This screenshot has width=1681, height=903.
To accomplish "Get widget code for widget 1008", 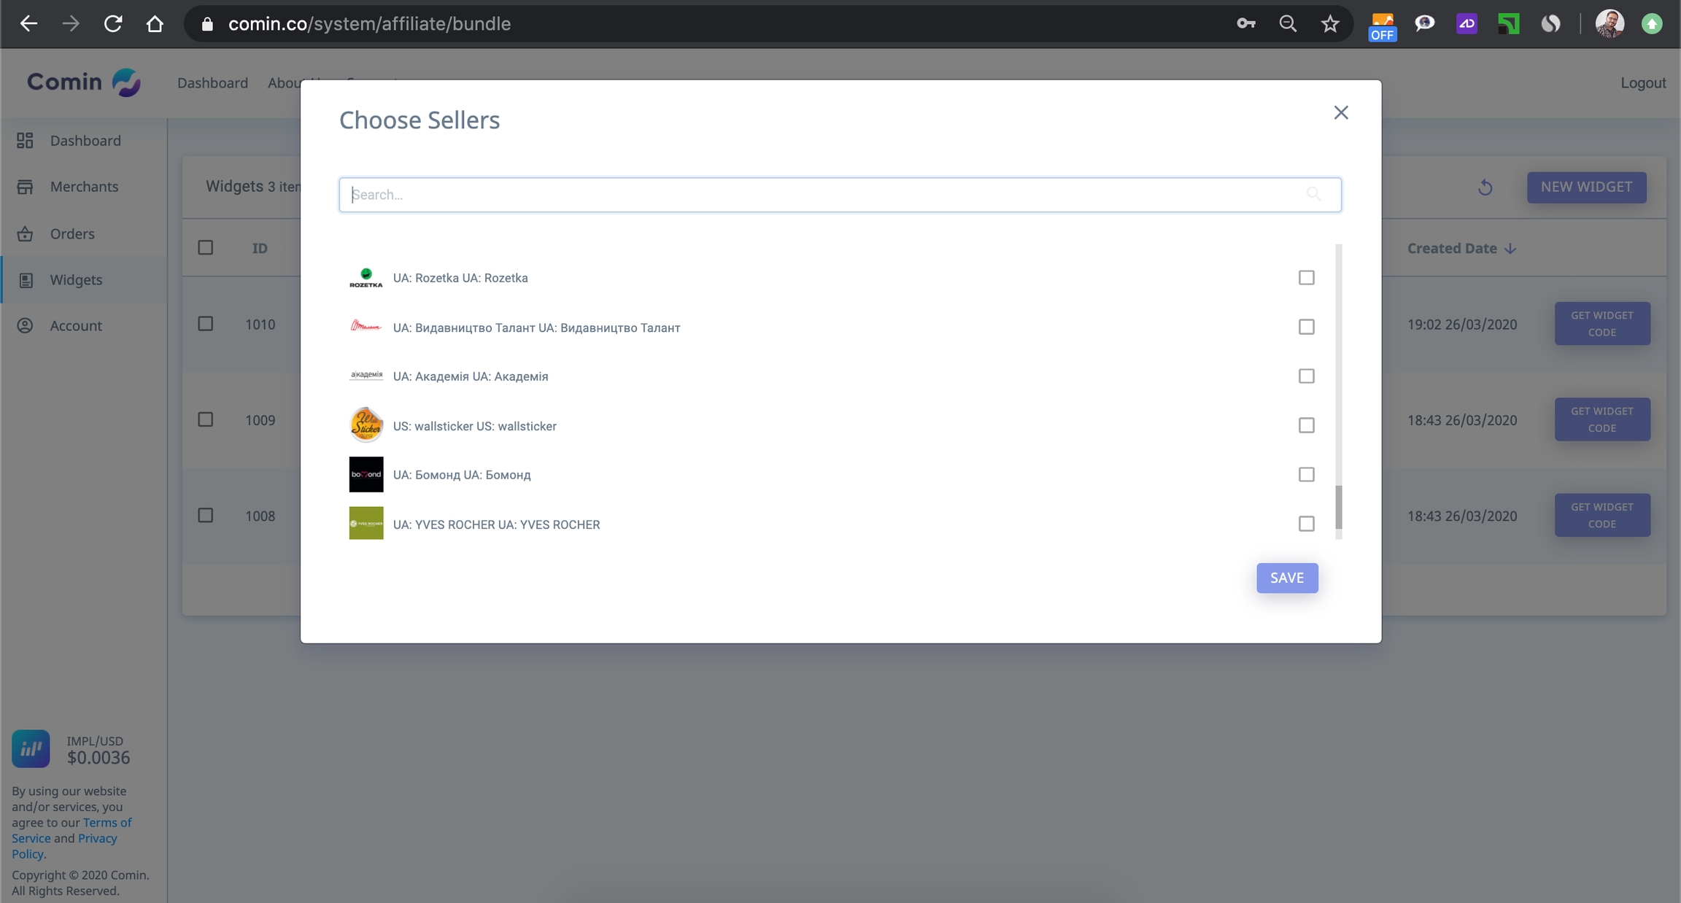I will (1602, 516).
